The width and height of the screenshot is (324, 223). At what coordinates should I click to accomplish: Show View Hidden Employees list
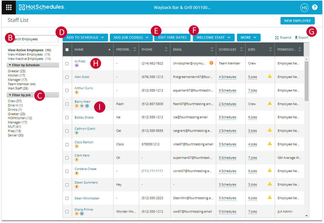pyautogui.click(x=25, y=54)
